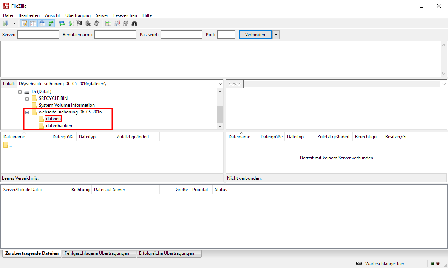Open the directory listing filters icon

click(108, 23)
